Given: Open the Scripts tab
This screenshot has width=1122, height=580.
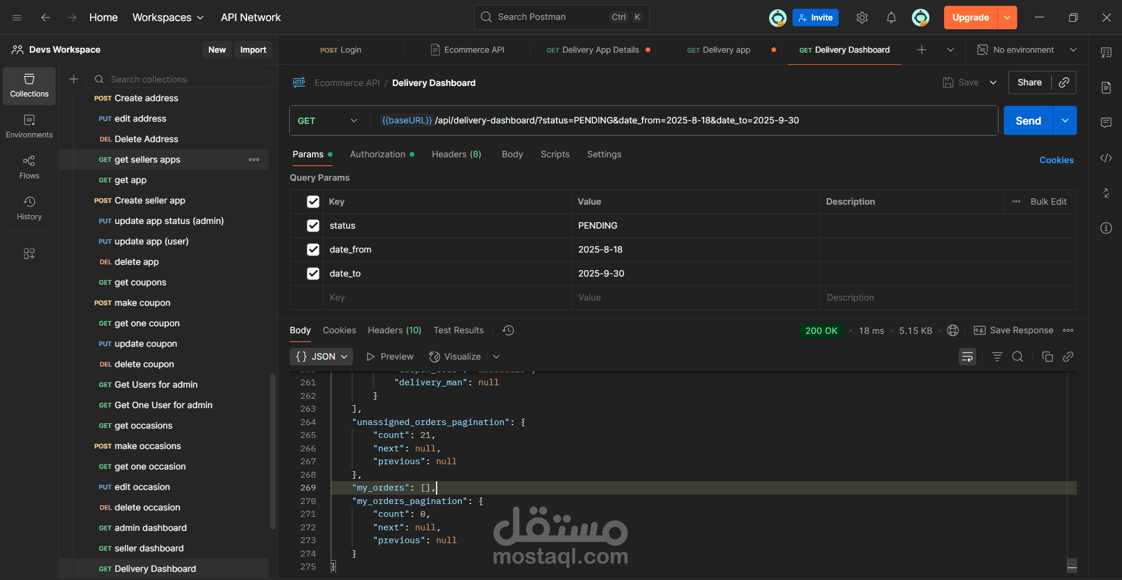Looking at the screenshot, I should click(555, 154).
